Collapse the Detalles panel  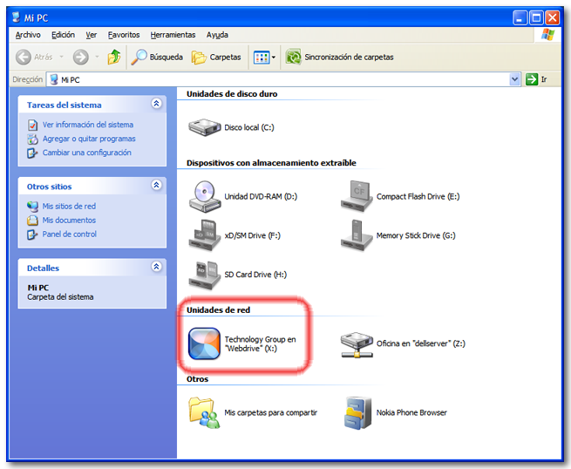pos(156,267)
